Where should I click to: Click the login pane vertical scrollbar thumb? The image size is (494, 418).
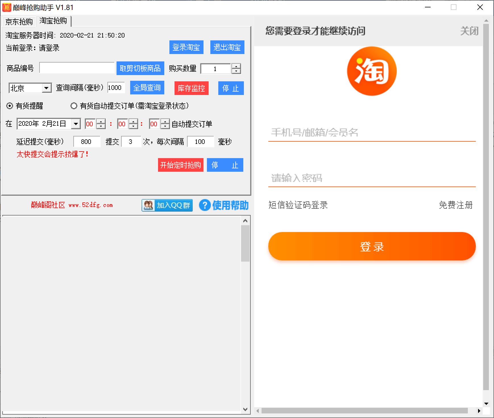(x=486, y=207)
